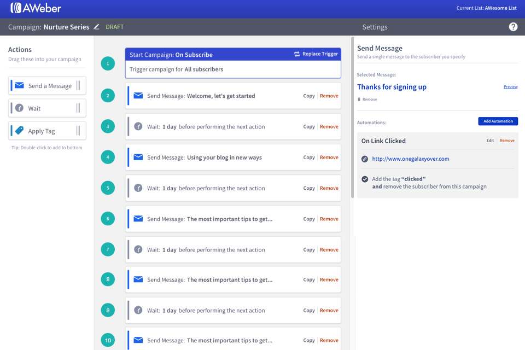Click the envelope icon on the Welcome message step
Viewport: 525px width, 350px height.
[138, 96]
